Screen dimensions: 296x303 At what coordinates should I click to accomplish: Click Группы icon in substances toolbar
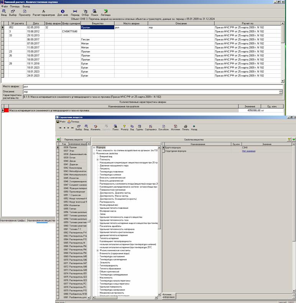(139, 127)
